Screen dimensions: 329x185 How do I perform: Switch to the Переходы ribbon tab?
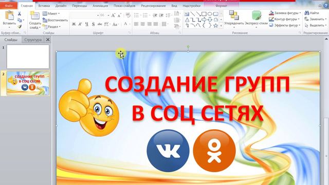point(80,6)
